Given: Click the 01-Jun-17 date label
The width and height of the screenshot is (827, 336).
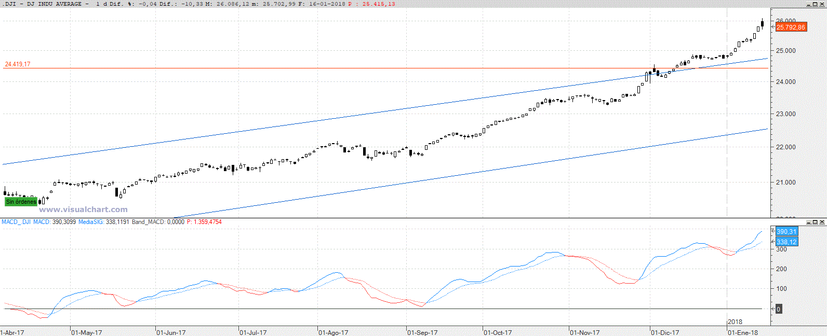Looking at the screenshot, I should coord(171,332).
